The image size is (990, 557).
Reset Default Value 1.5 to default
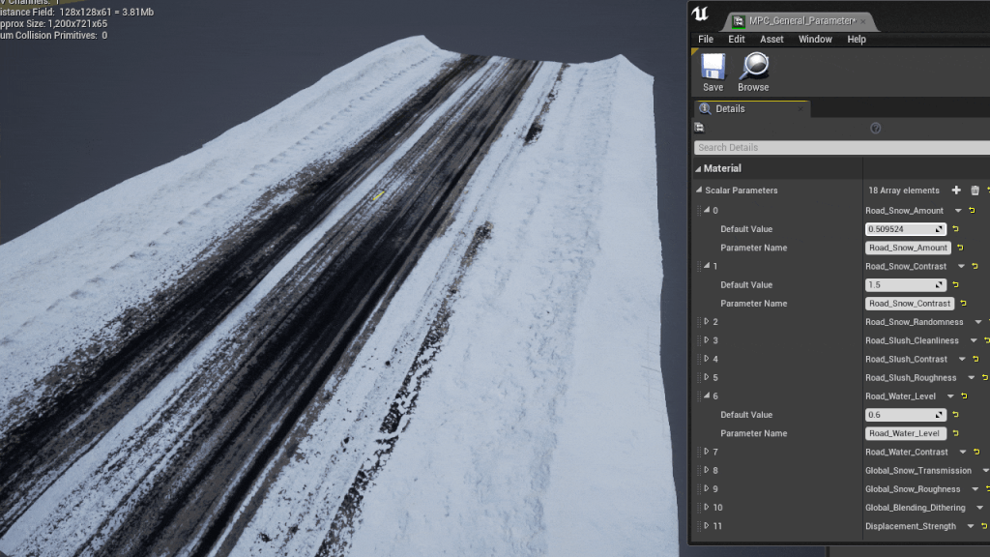[955, 285]
